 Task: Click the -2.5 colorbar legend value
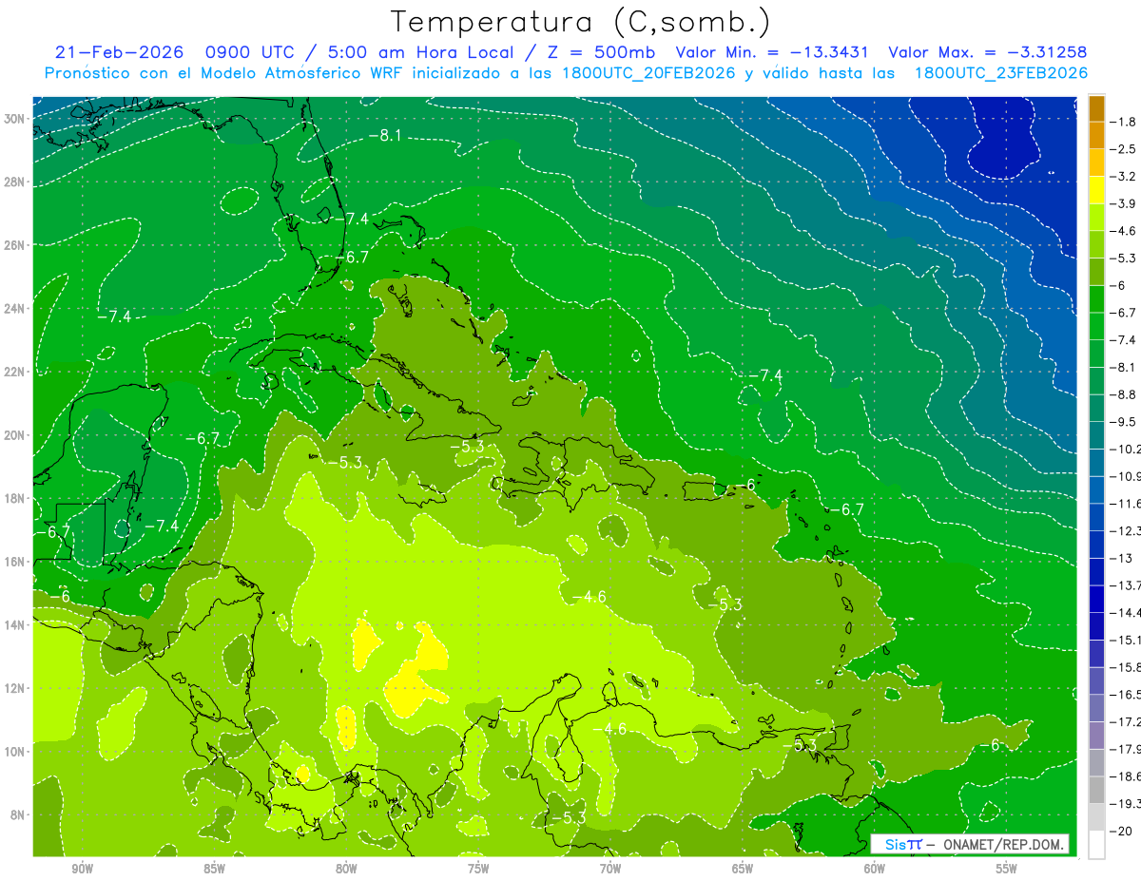click(1125, 149)
